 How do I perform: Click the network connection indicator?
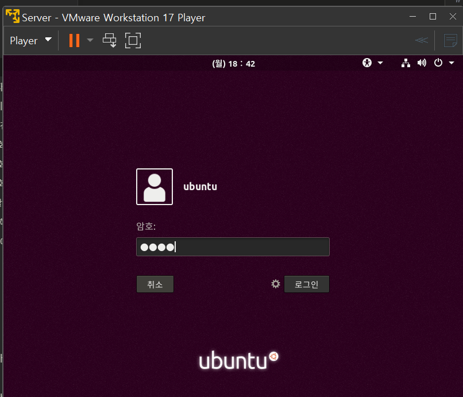[406, 63]
